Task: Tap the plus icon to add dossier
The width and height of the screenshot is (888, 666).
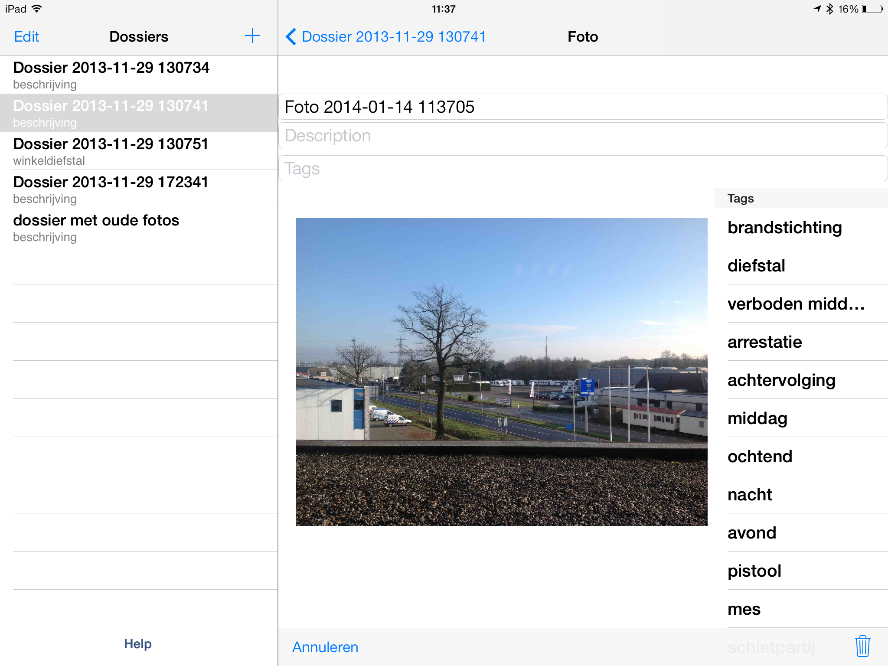Action: (x=252, y=36)
